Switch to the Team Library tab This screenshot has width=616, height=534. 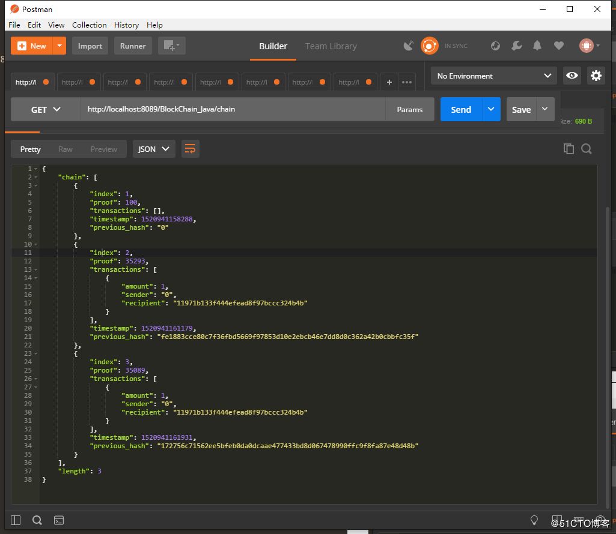(331, 46)
